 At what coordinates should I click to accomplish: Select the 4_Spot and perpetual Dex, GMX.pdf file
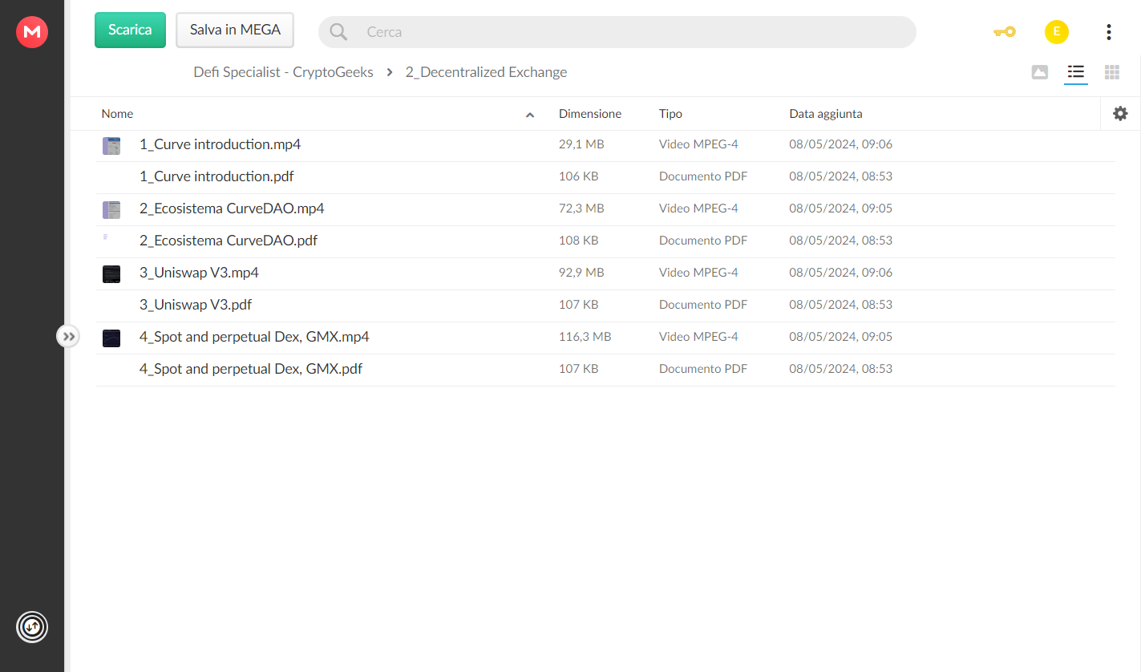(605, 370)
